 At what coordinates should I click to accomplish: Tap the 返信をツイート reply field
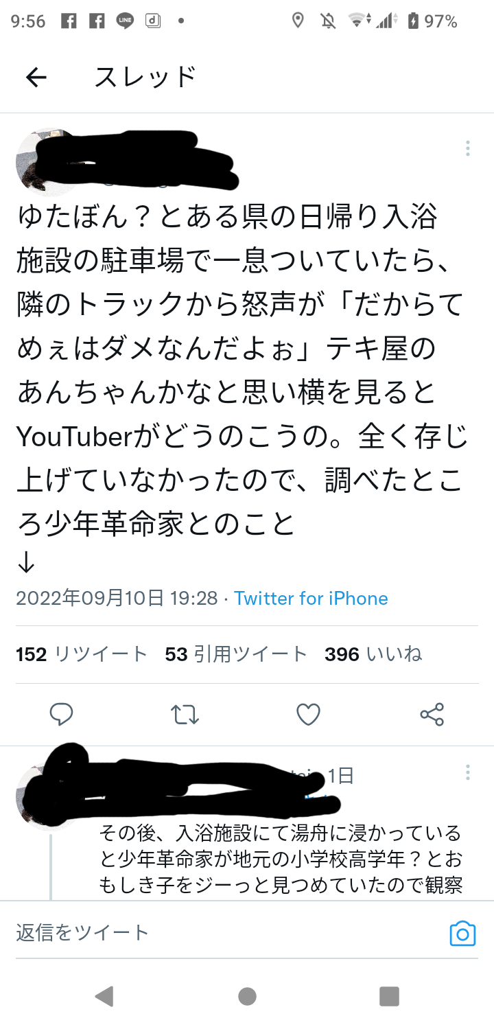coord(226,932)
